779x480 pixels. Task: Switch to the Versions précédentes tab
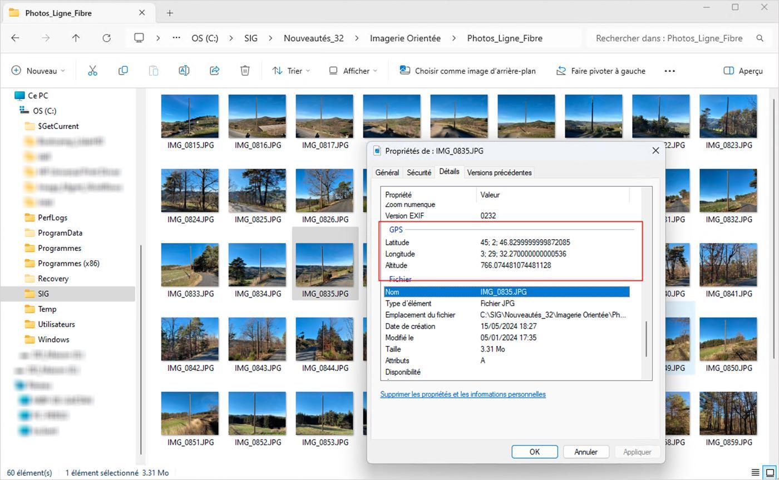(499, 172)
